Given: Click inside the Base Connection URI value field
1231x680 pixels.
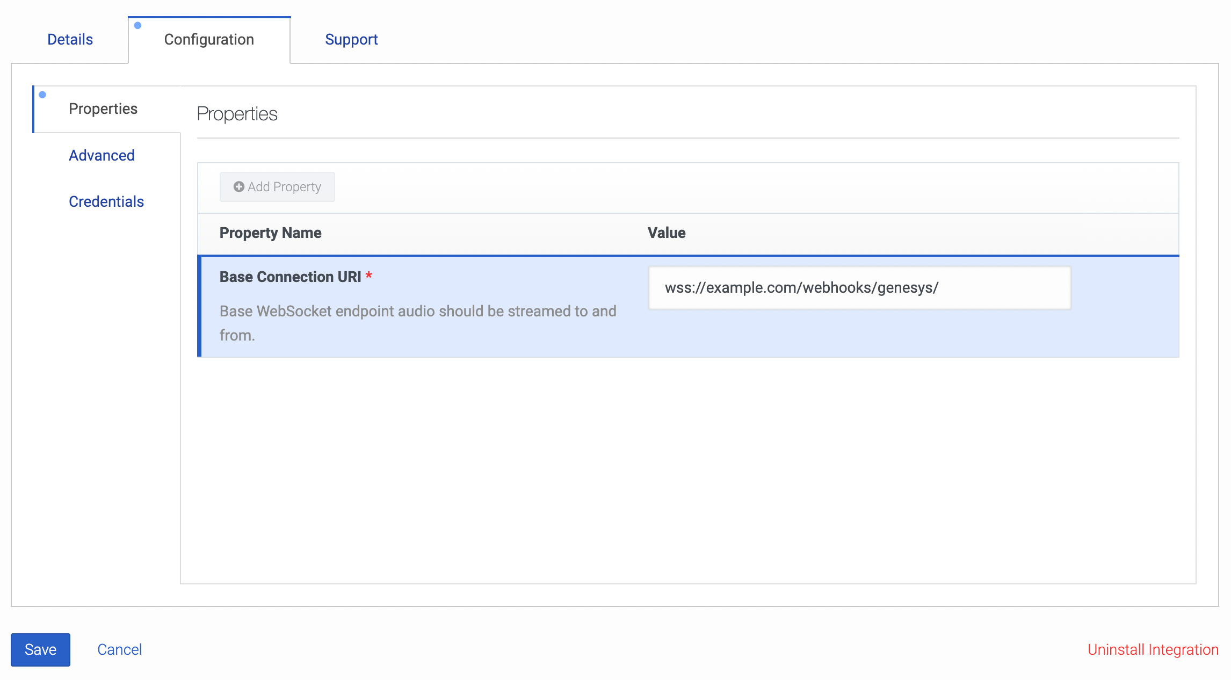Looking at the screenshot, I should pyautogui.click(x=858, y=288).
